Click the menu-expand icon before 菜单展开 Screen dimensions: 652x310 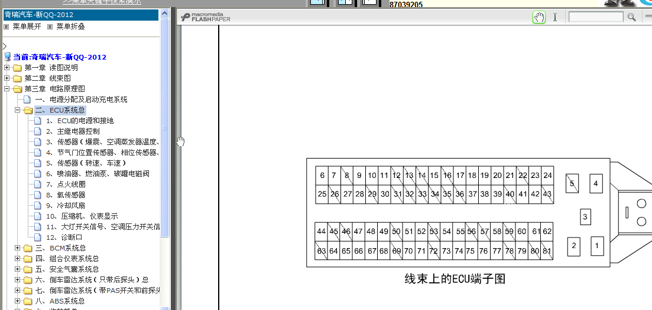click(x=7, y=27)
